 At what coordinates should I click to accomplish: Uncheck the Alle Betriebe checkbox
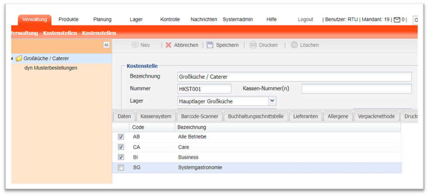coord(121,137)
